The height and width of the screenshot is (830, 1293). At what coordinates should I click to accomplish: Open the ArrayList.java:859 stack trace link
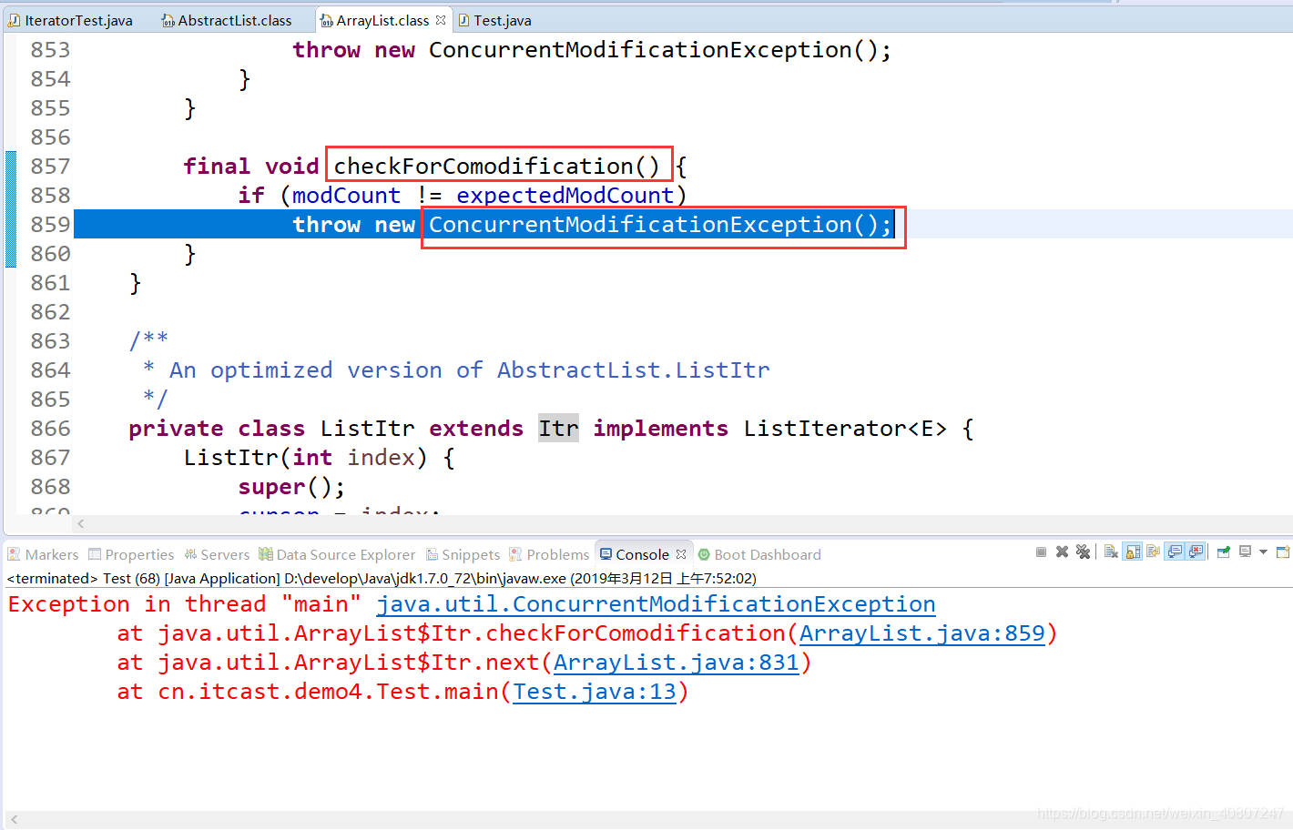[x=922, y=633]
